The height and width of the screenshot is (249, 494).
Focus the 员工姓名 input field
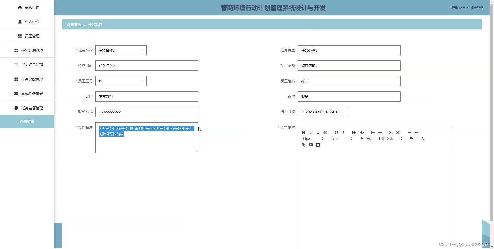(x=349, y=81)
